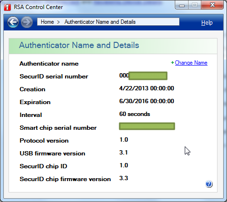Click the SecurID serial number value
The width and height of the screenshot is (227, 202).
click(x=143, y=76)
